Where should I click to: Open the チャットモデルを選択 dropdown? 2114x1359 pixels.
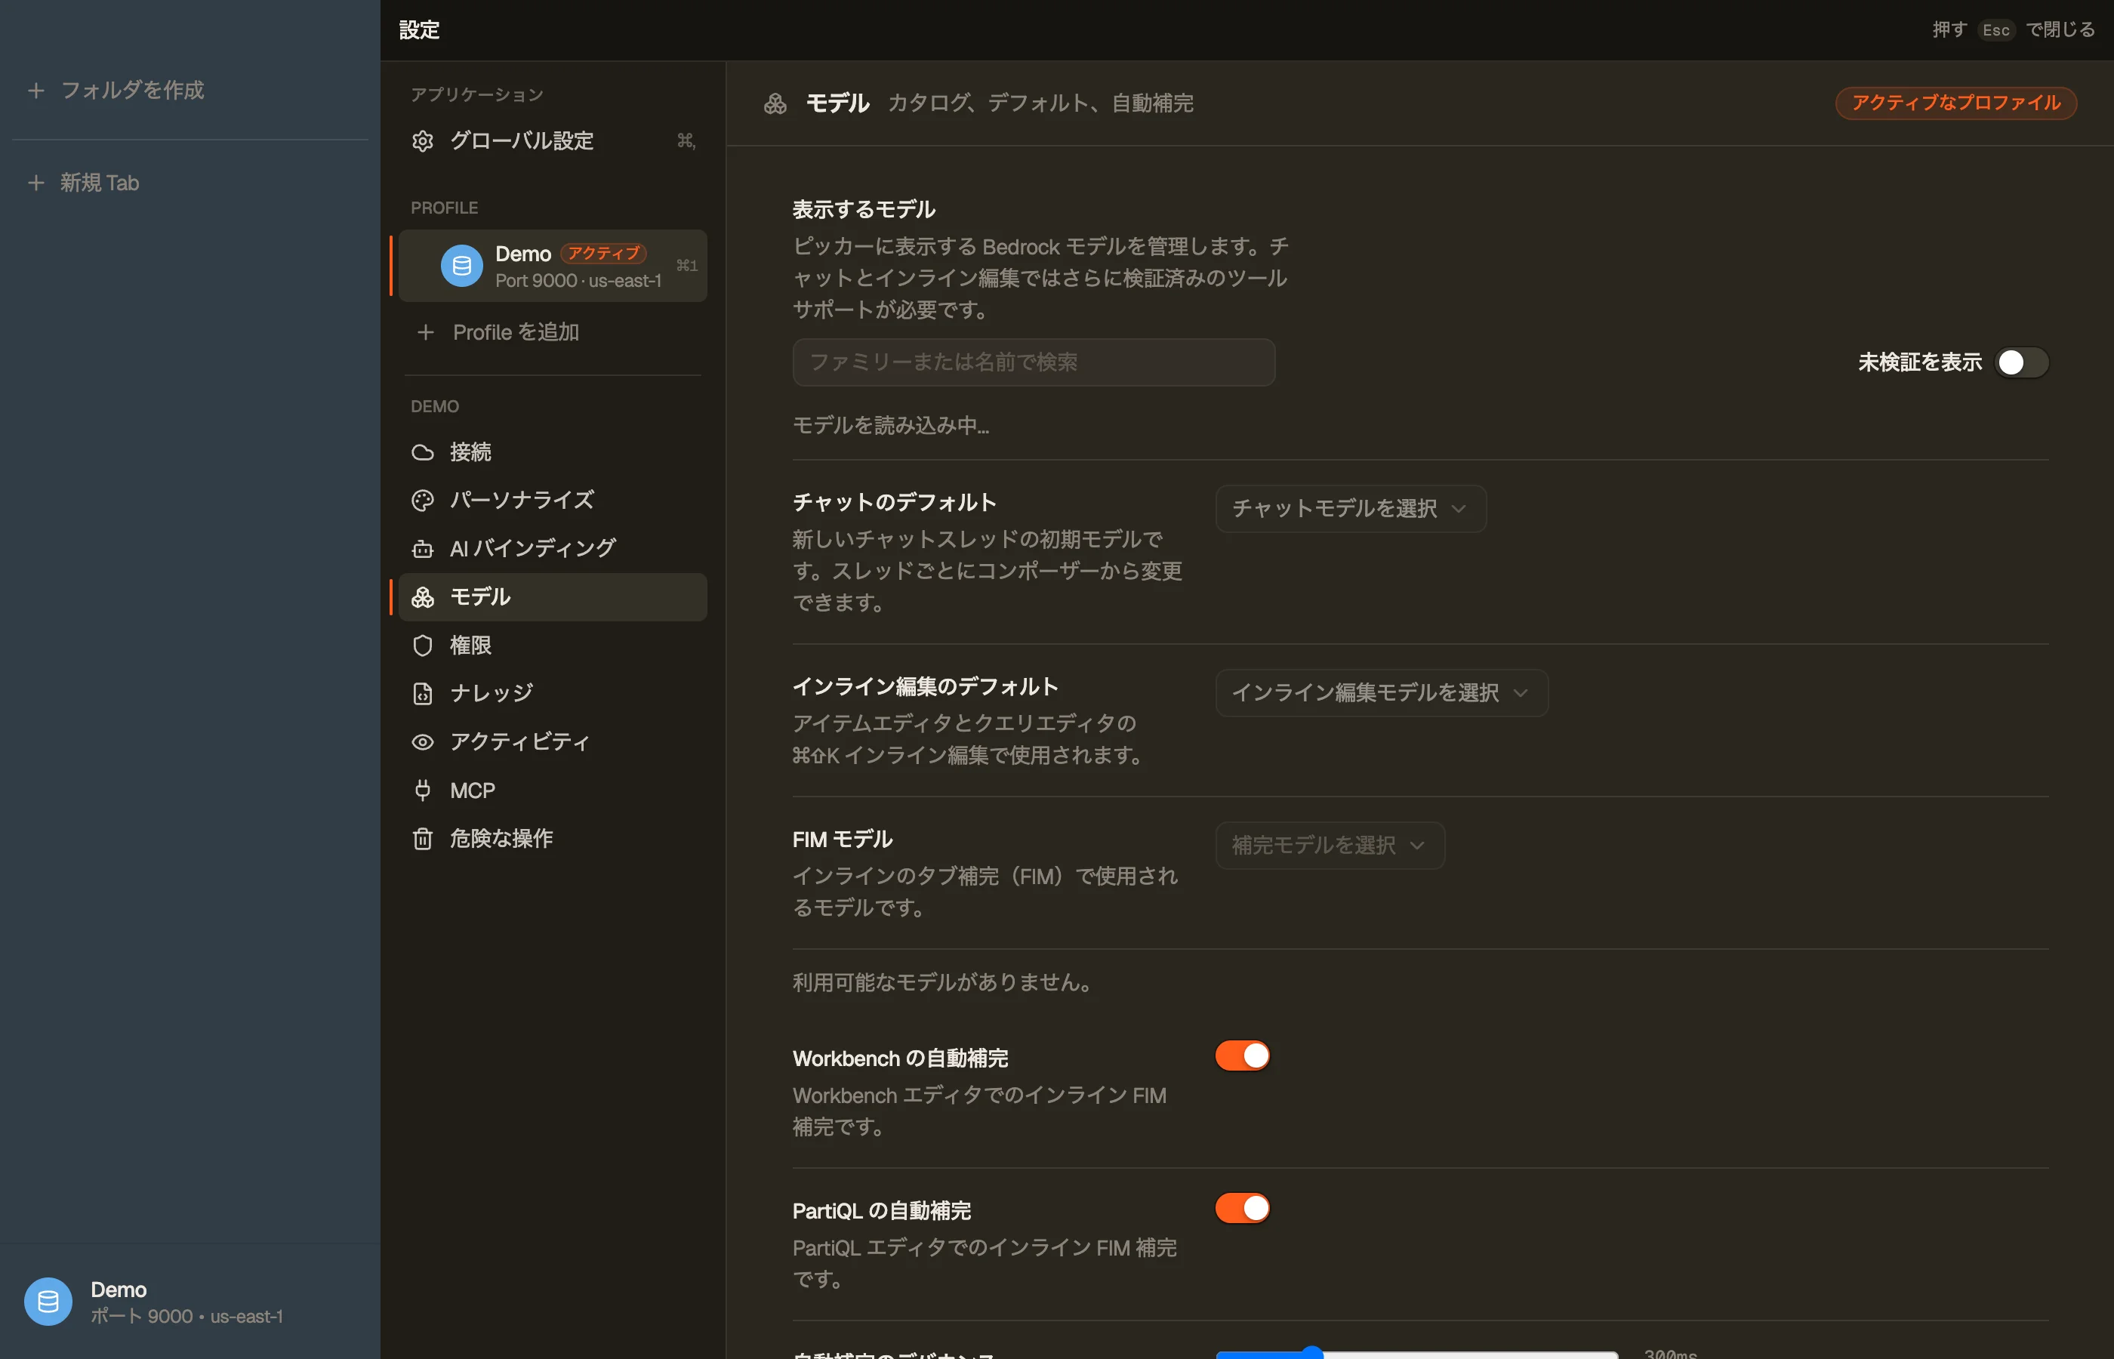[x=1350, y=508]
